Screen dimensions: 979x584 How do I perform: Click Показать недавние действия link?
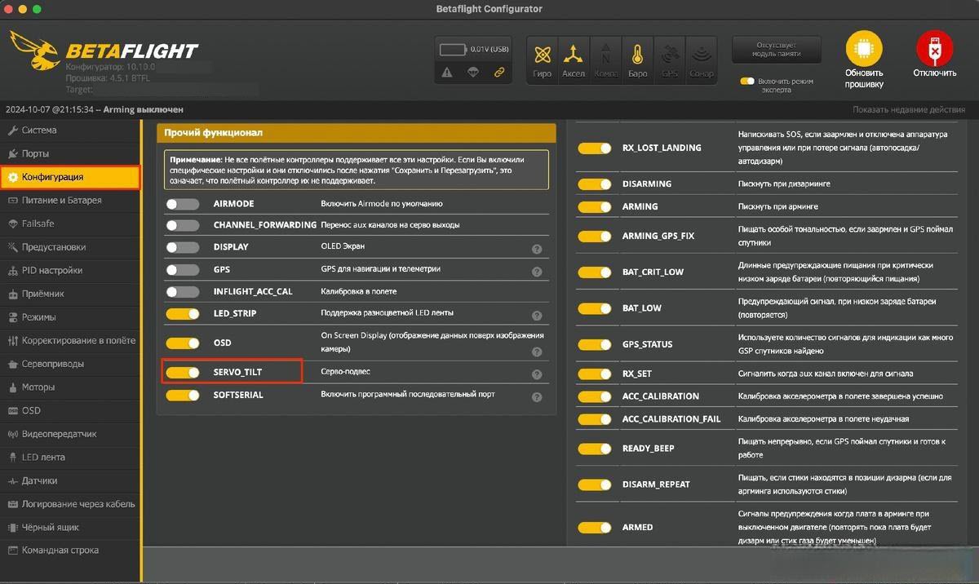click(x=909, y=109)
